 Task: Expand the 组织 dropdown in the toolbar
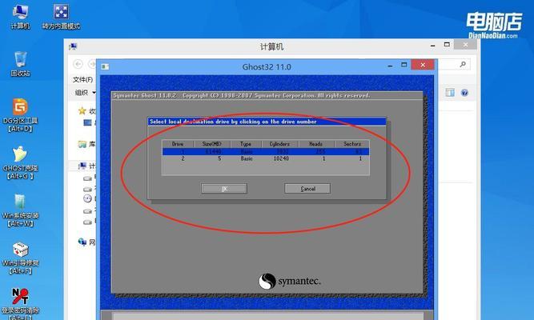point(85,93)
